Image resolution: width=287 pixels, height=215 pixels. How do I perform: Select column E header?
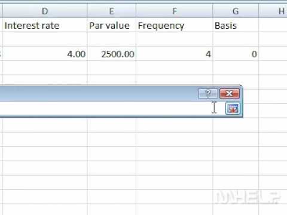pos(112,11)
